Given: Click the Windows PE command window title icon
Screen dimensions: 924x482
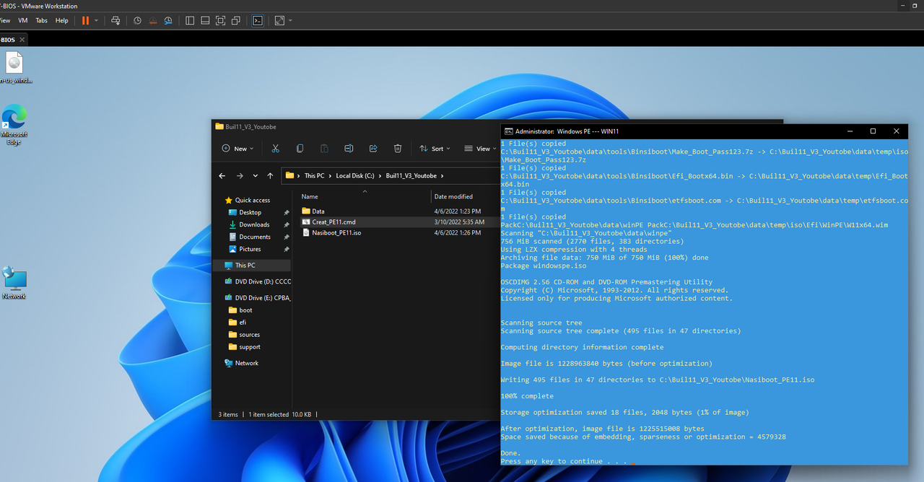Looking at the screenshot, I should point(508,131).
